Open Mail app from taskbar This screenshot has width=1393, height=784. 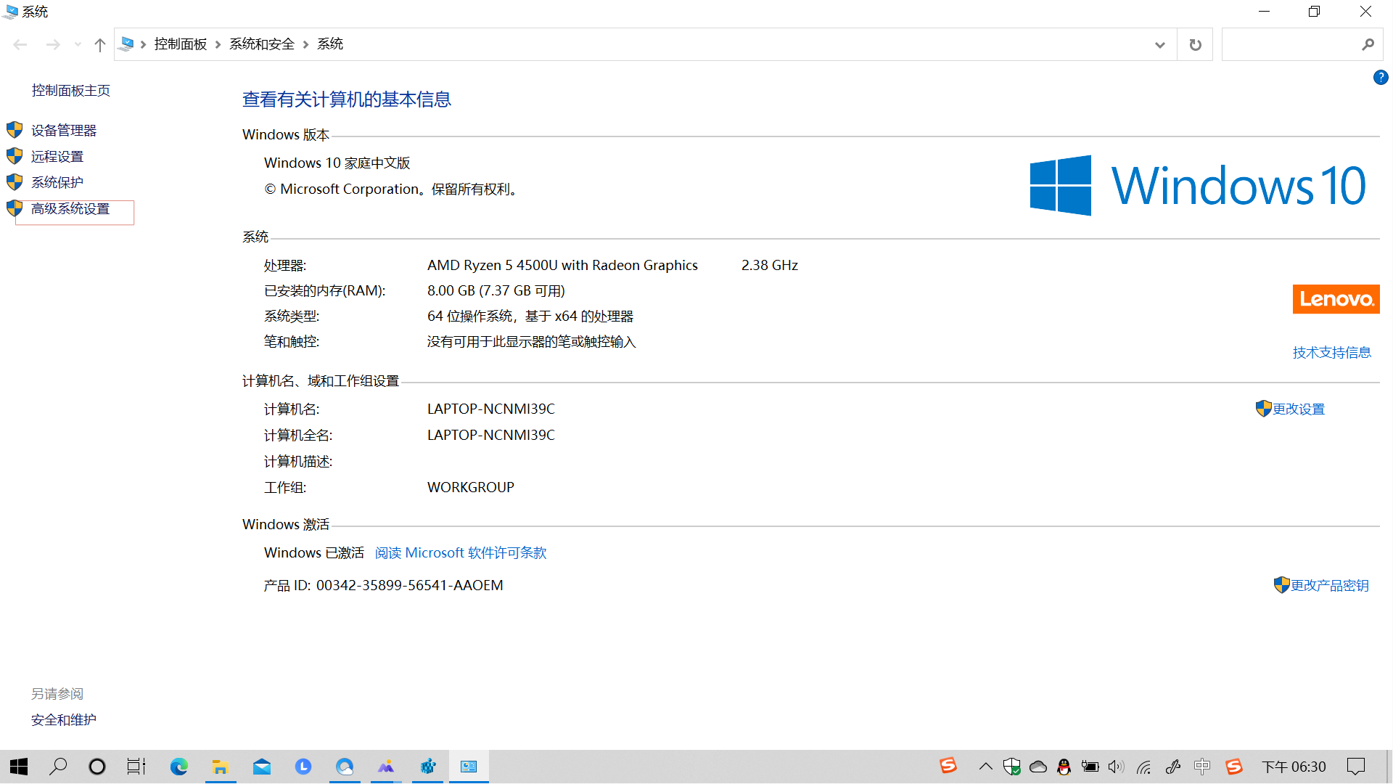(x=262, y=767)
